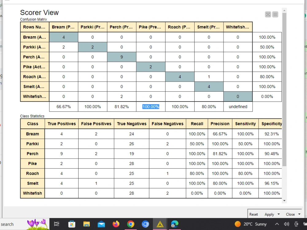Click the highlighted 100.00% under the Pike column
This screenshot has width=307, height=230.
click(x=151, y=107)
